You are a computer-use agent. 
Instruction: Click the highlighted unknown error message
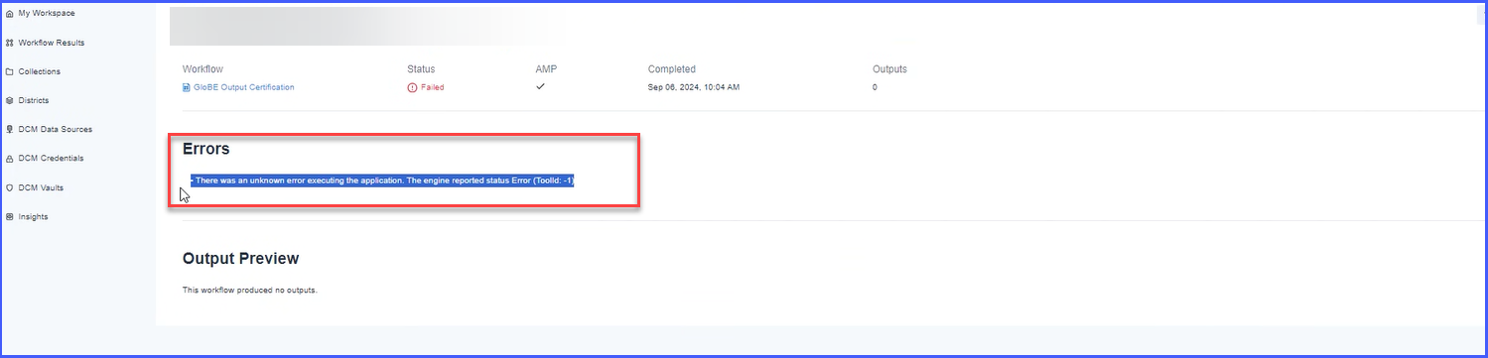(x=383, y=180)
